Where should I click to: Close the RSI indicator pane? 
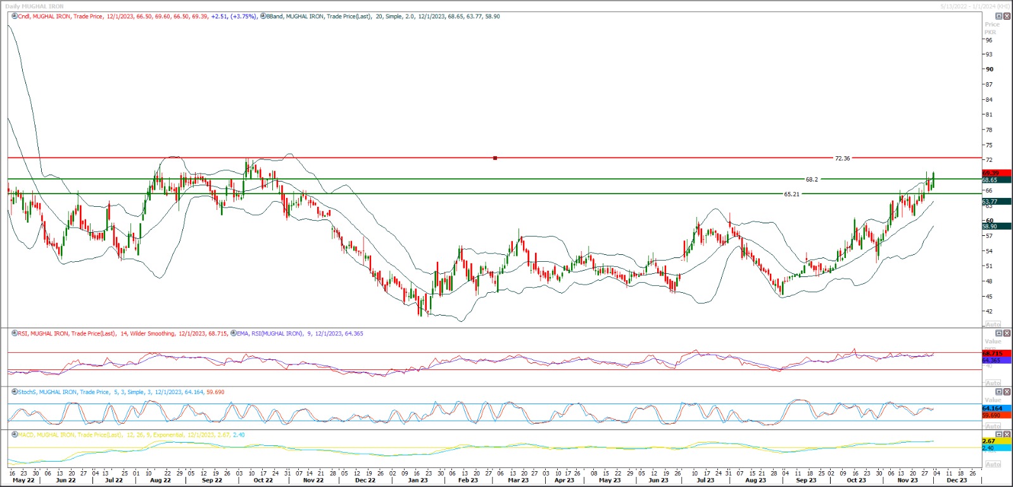1007,333
